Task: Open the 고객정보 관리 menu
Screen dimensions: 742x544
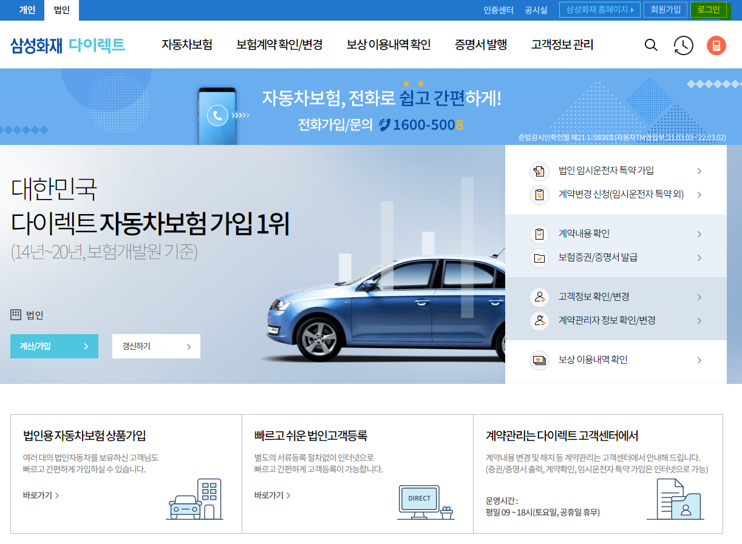Action: (562, 45)
